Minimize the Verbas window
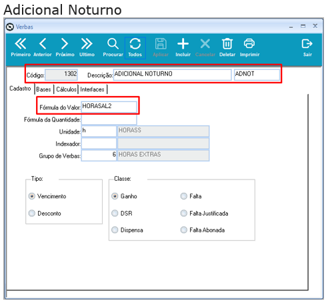This screenshot has height=301, width=328. (291, 27)
